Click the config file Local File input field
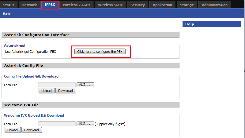This screenshot has height=138, width=245. pos(57,85)
